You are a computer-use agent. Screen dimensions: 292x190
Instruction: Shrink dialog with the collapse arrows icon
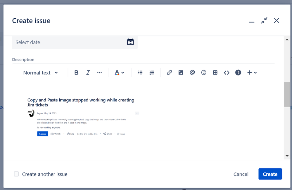tap(264, 20)
